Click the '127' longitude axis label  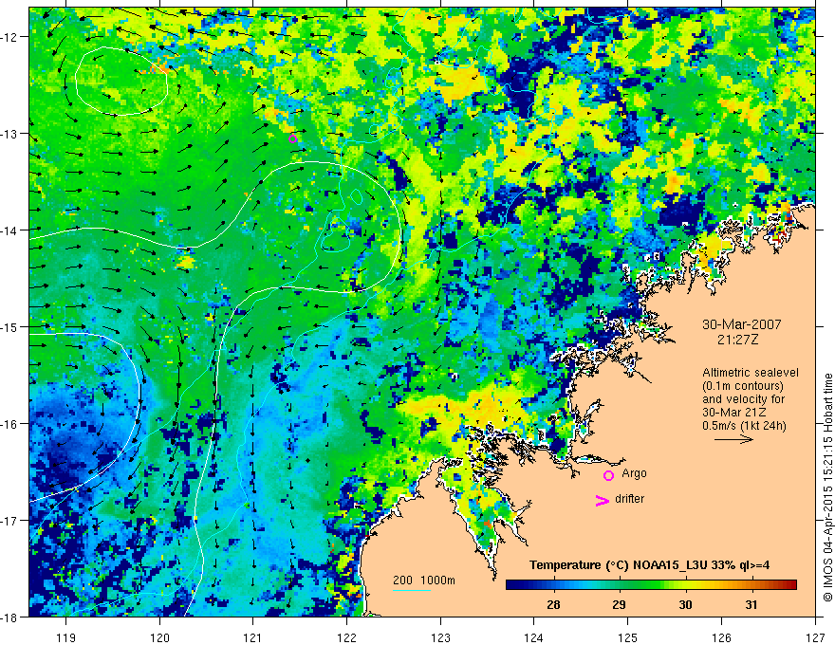point(815,638)
